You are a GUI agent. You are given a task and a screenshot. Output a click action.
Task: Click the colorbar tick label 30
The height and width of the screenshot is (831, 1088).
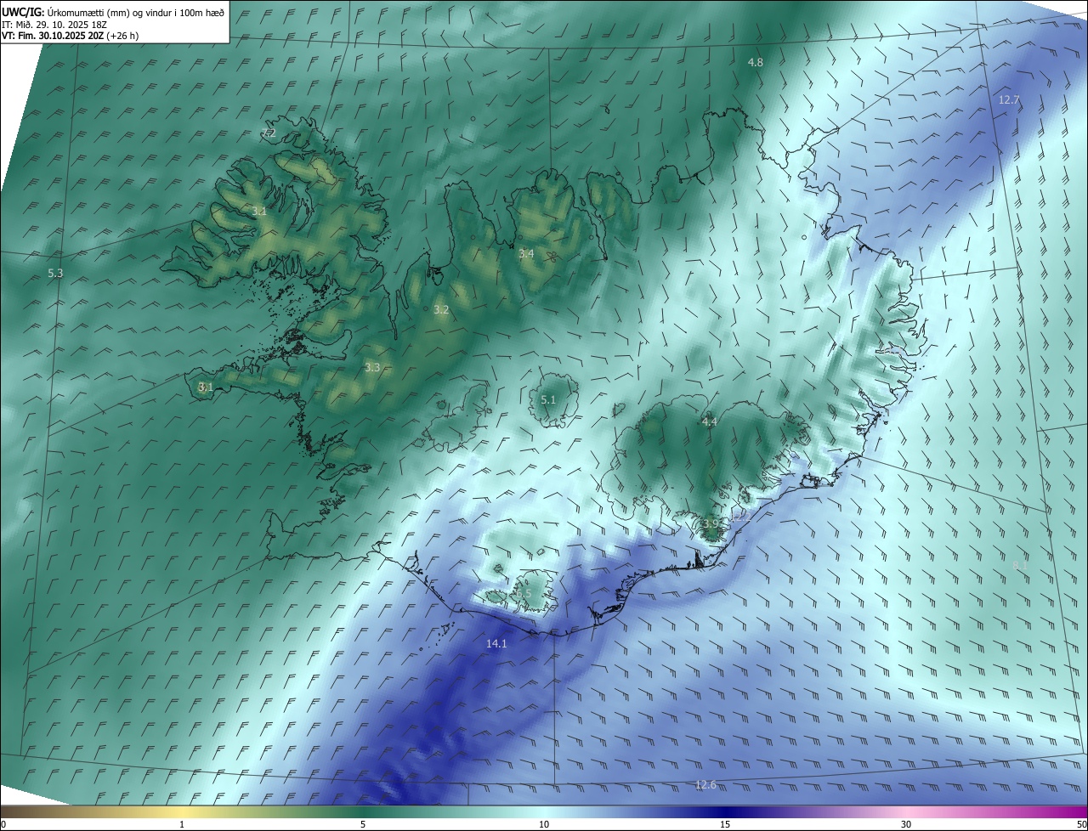click(906, 824)
